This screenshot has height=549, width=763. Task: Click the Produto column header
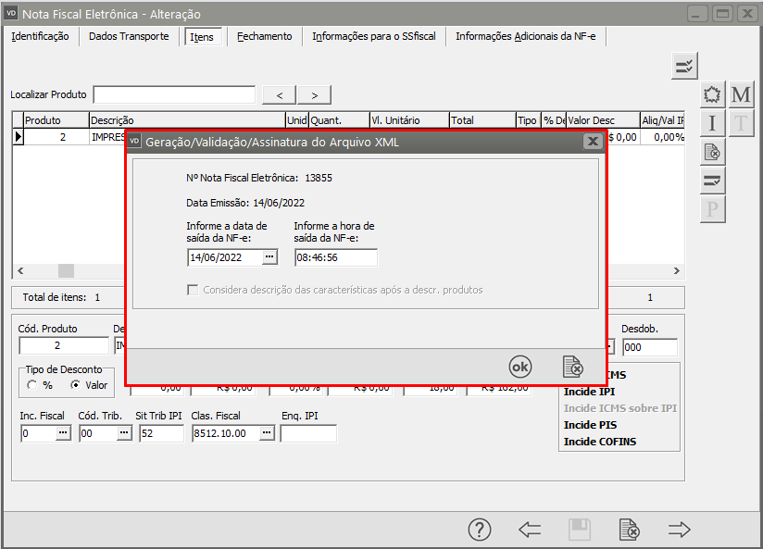tap(56, 120)
